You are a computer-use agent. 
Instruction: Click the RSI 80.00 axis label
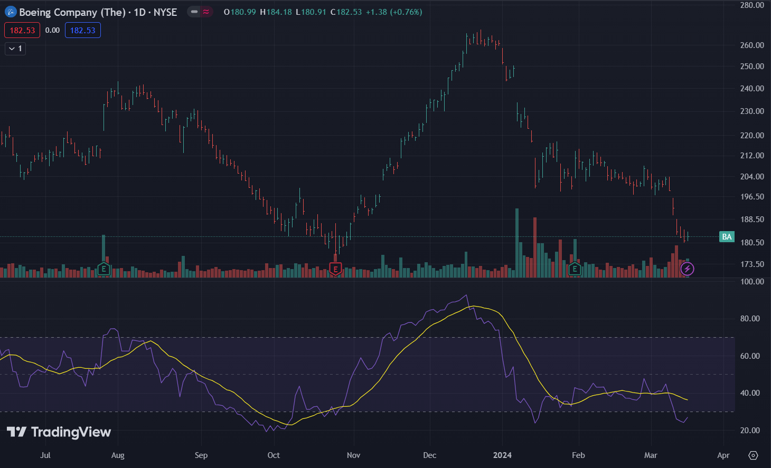[x=750, y=319]
